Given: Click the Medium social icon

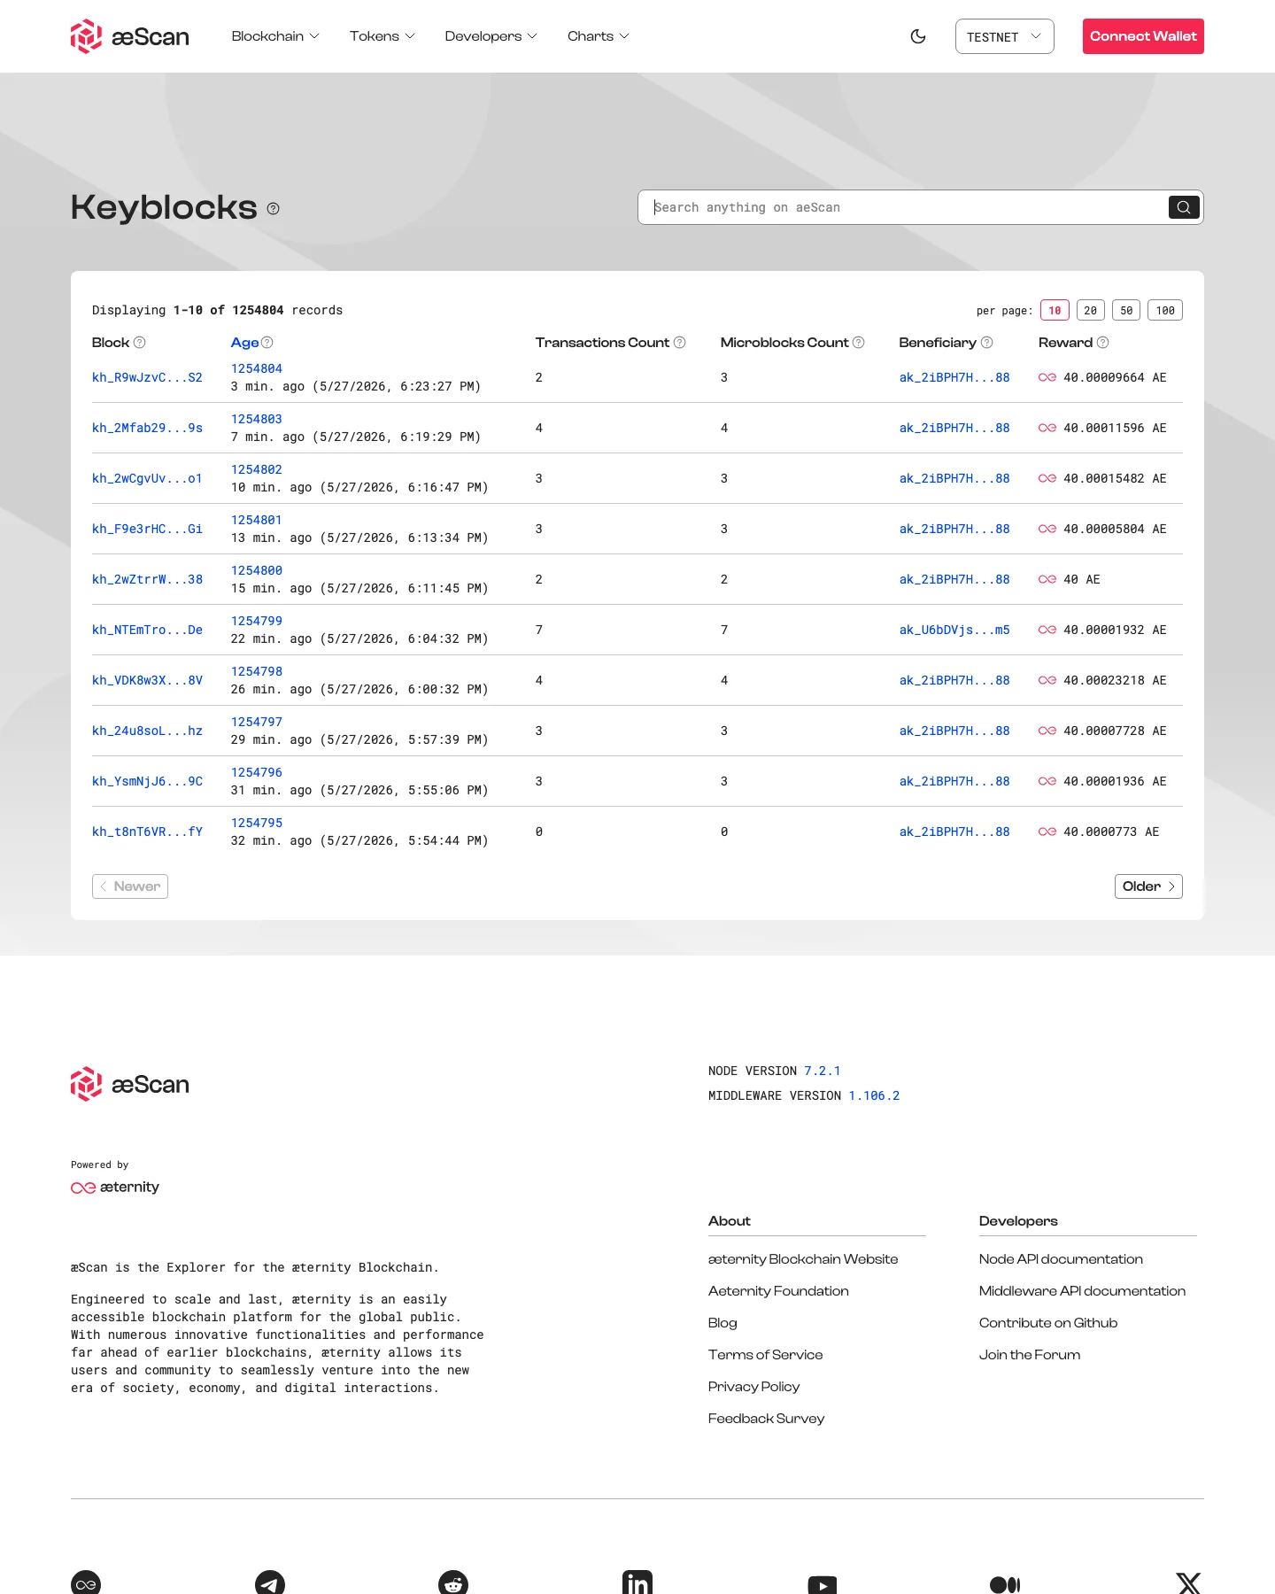Looking at the screenshot, I should pos(1005,1584).
